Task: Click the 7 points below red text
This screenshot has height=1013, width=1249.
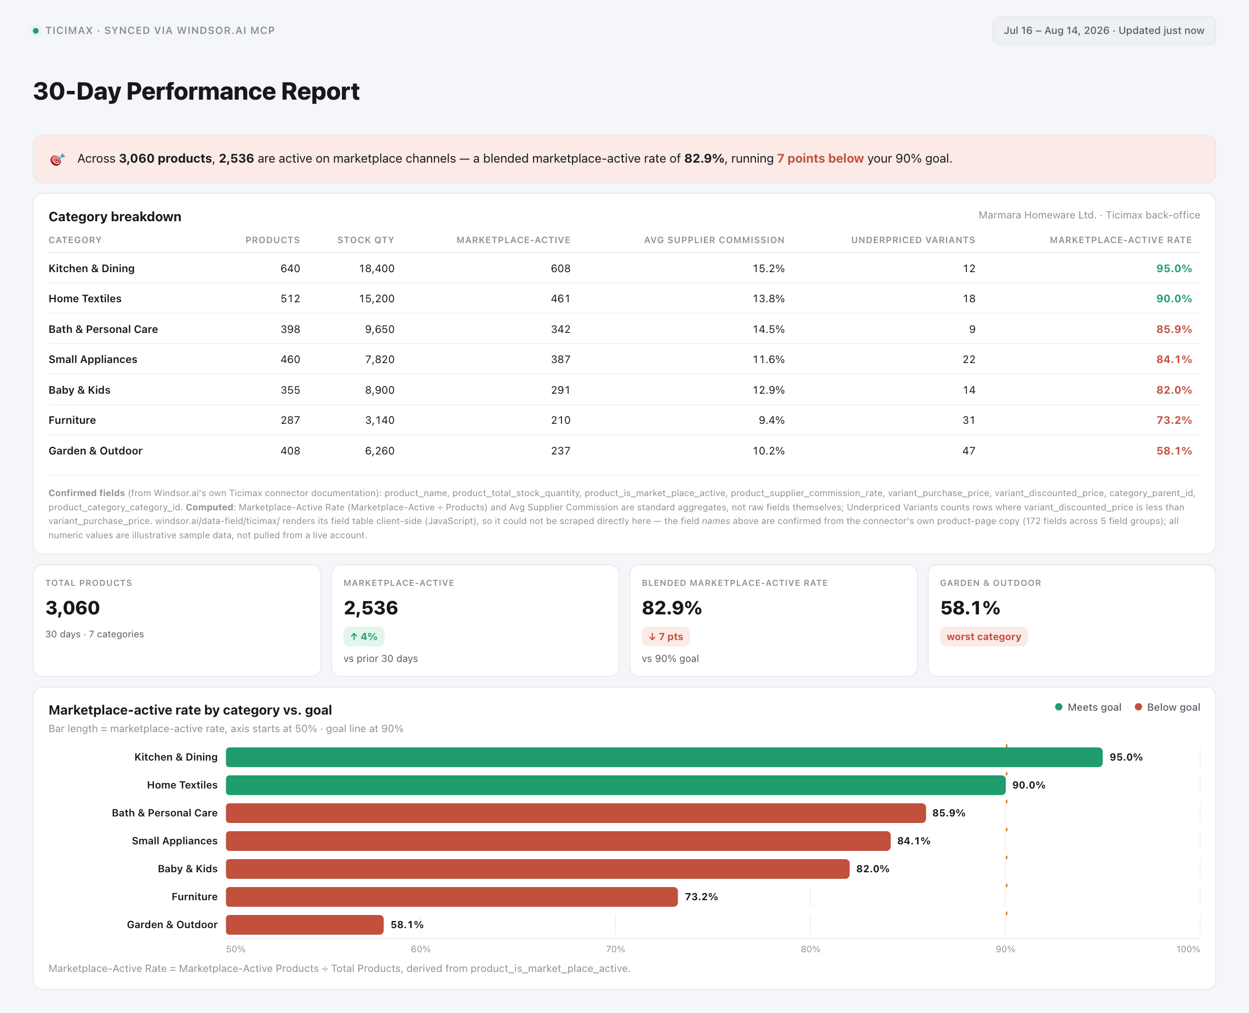Action: point(820,159)
